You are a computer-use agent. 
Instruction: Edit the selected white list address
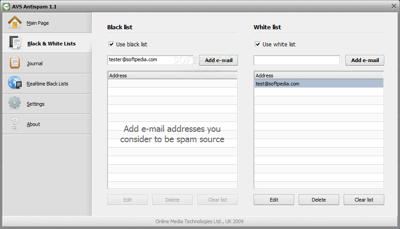[x=274, y=200]
